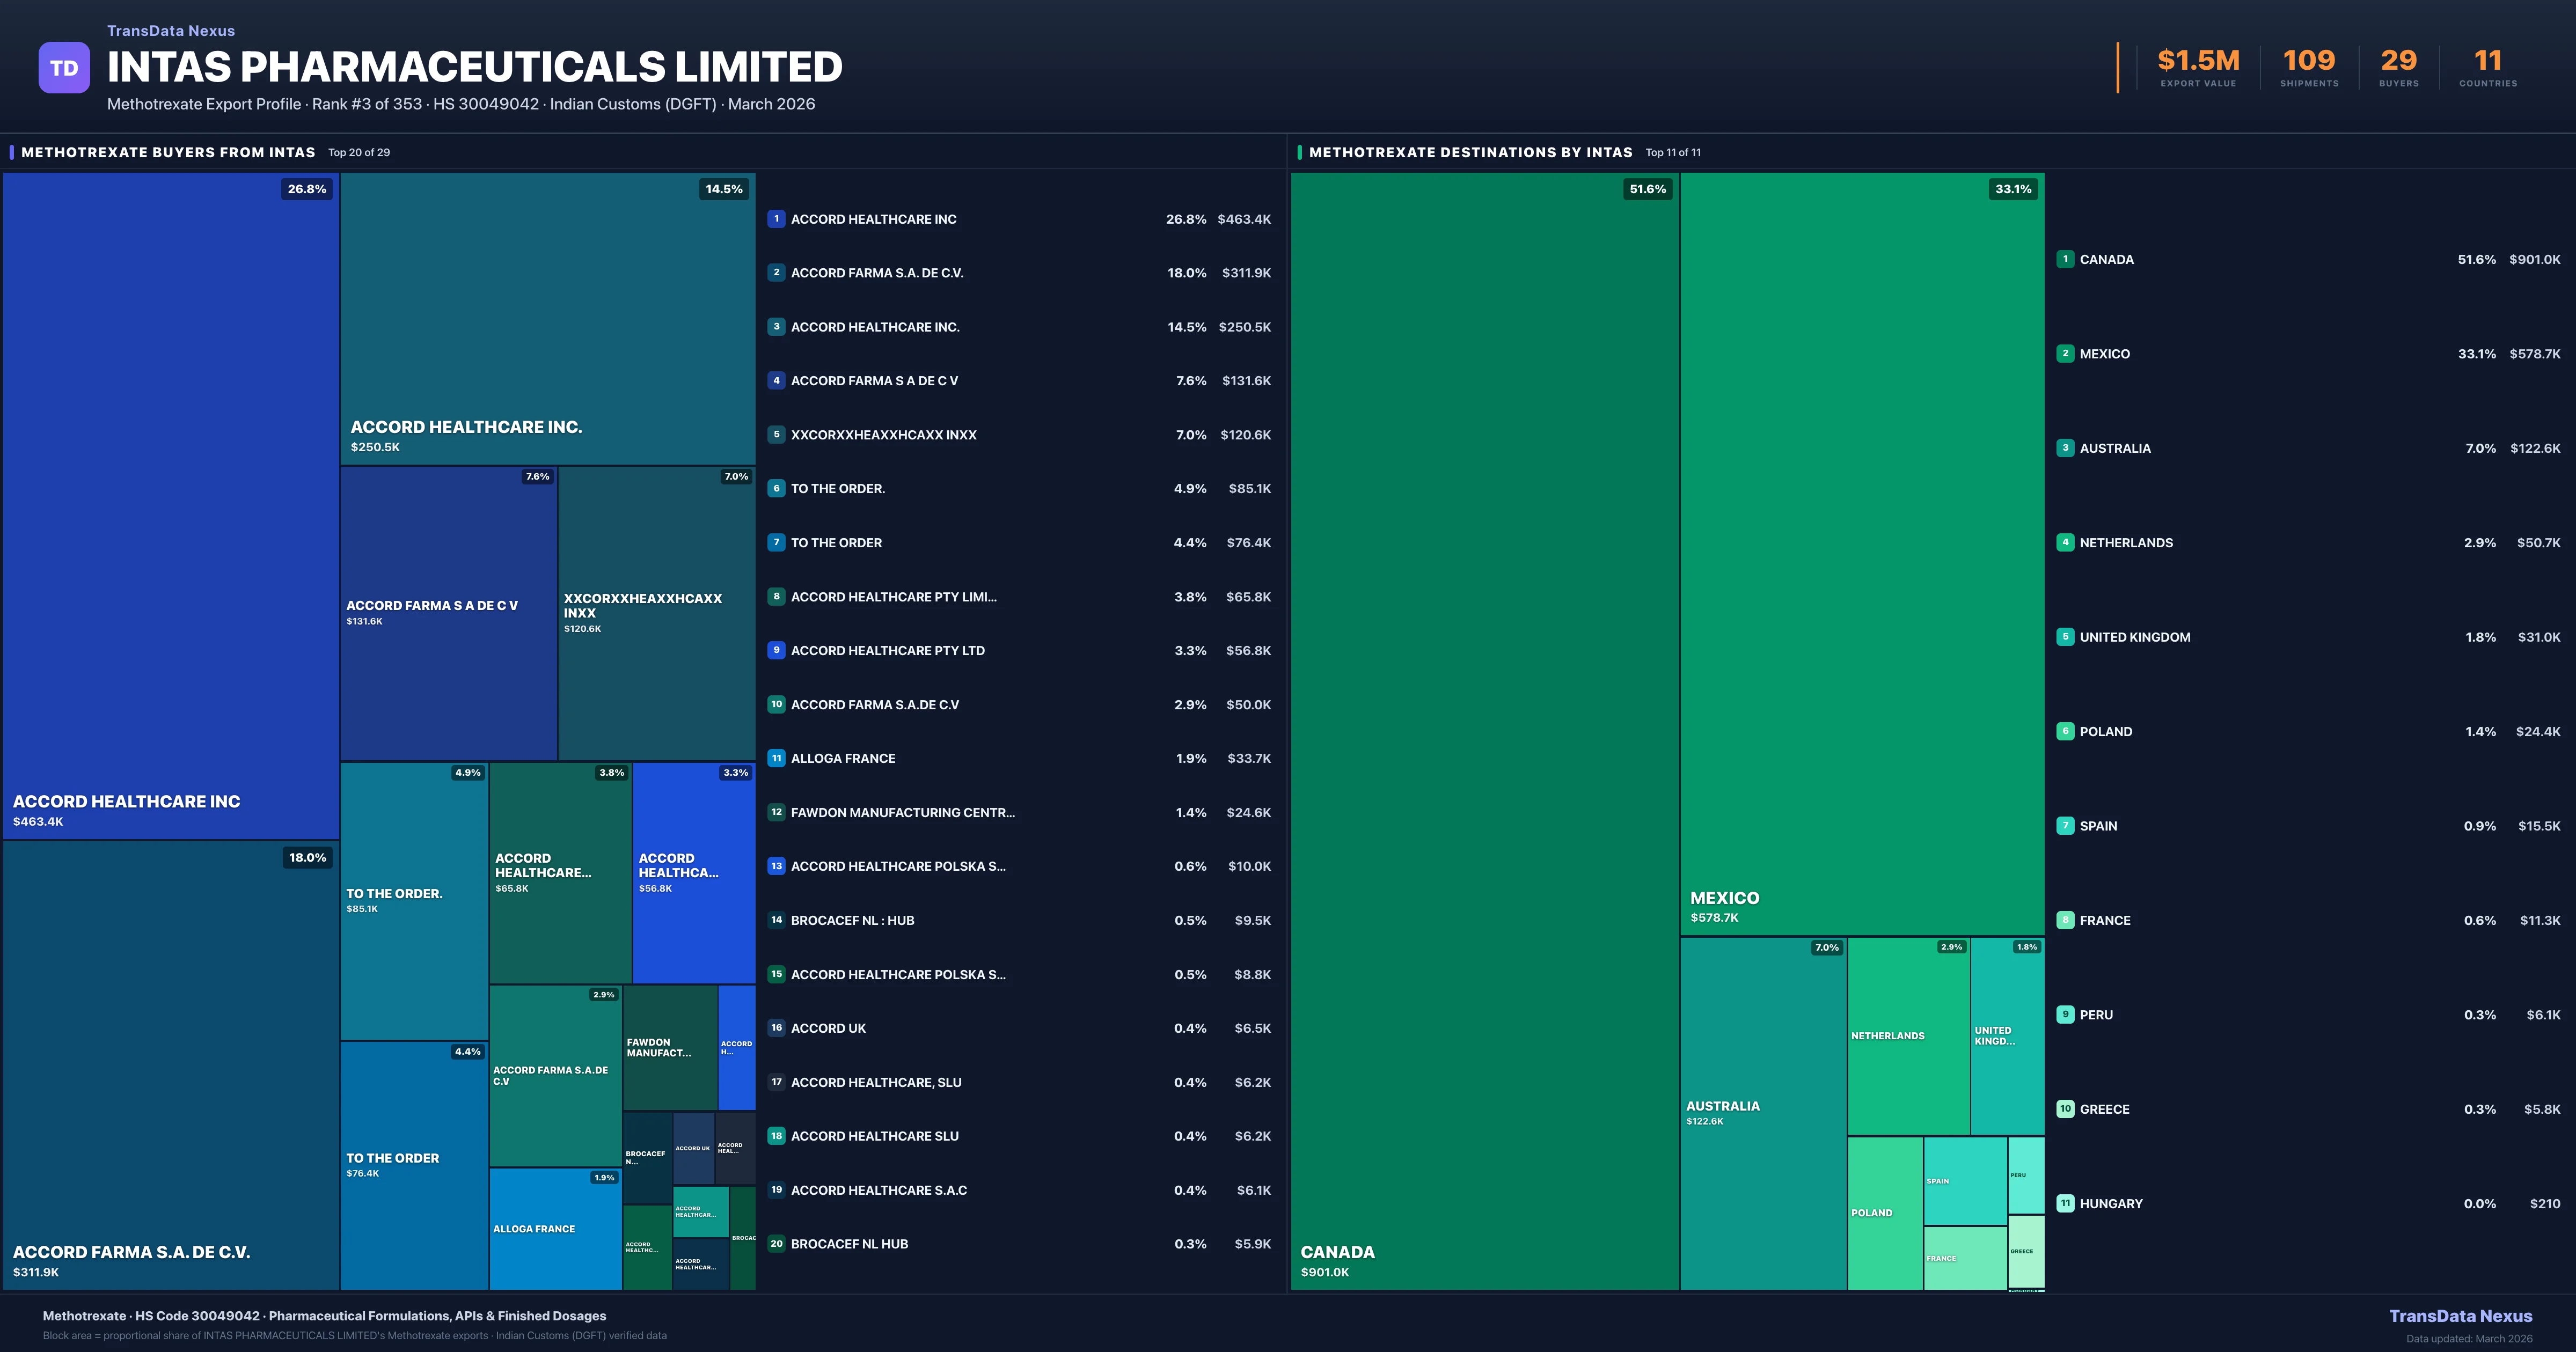
Task: Click the TransData Nexus header text
Action: click(x=171, y=31)
